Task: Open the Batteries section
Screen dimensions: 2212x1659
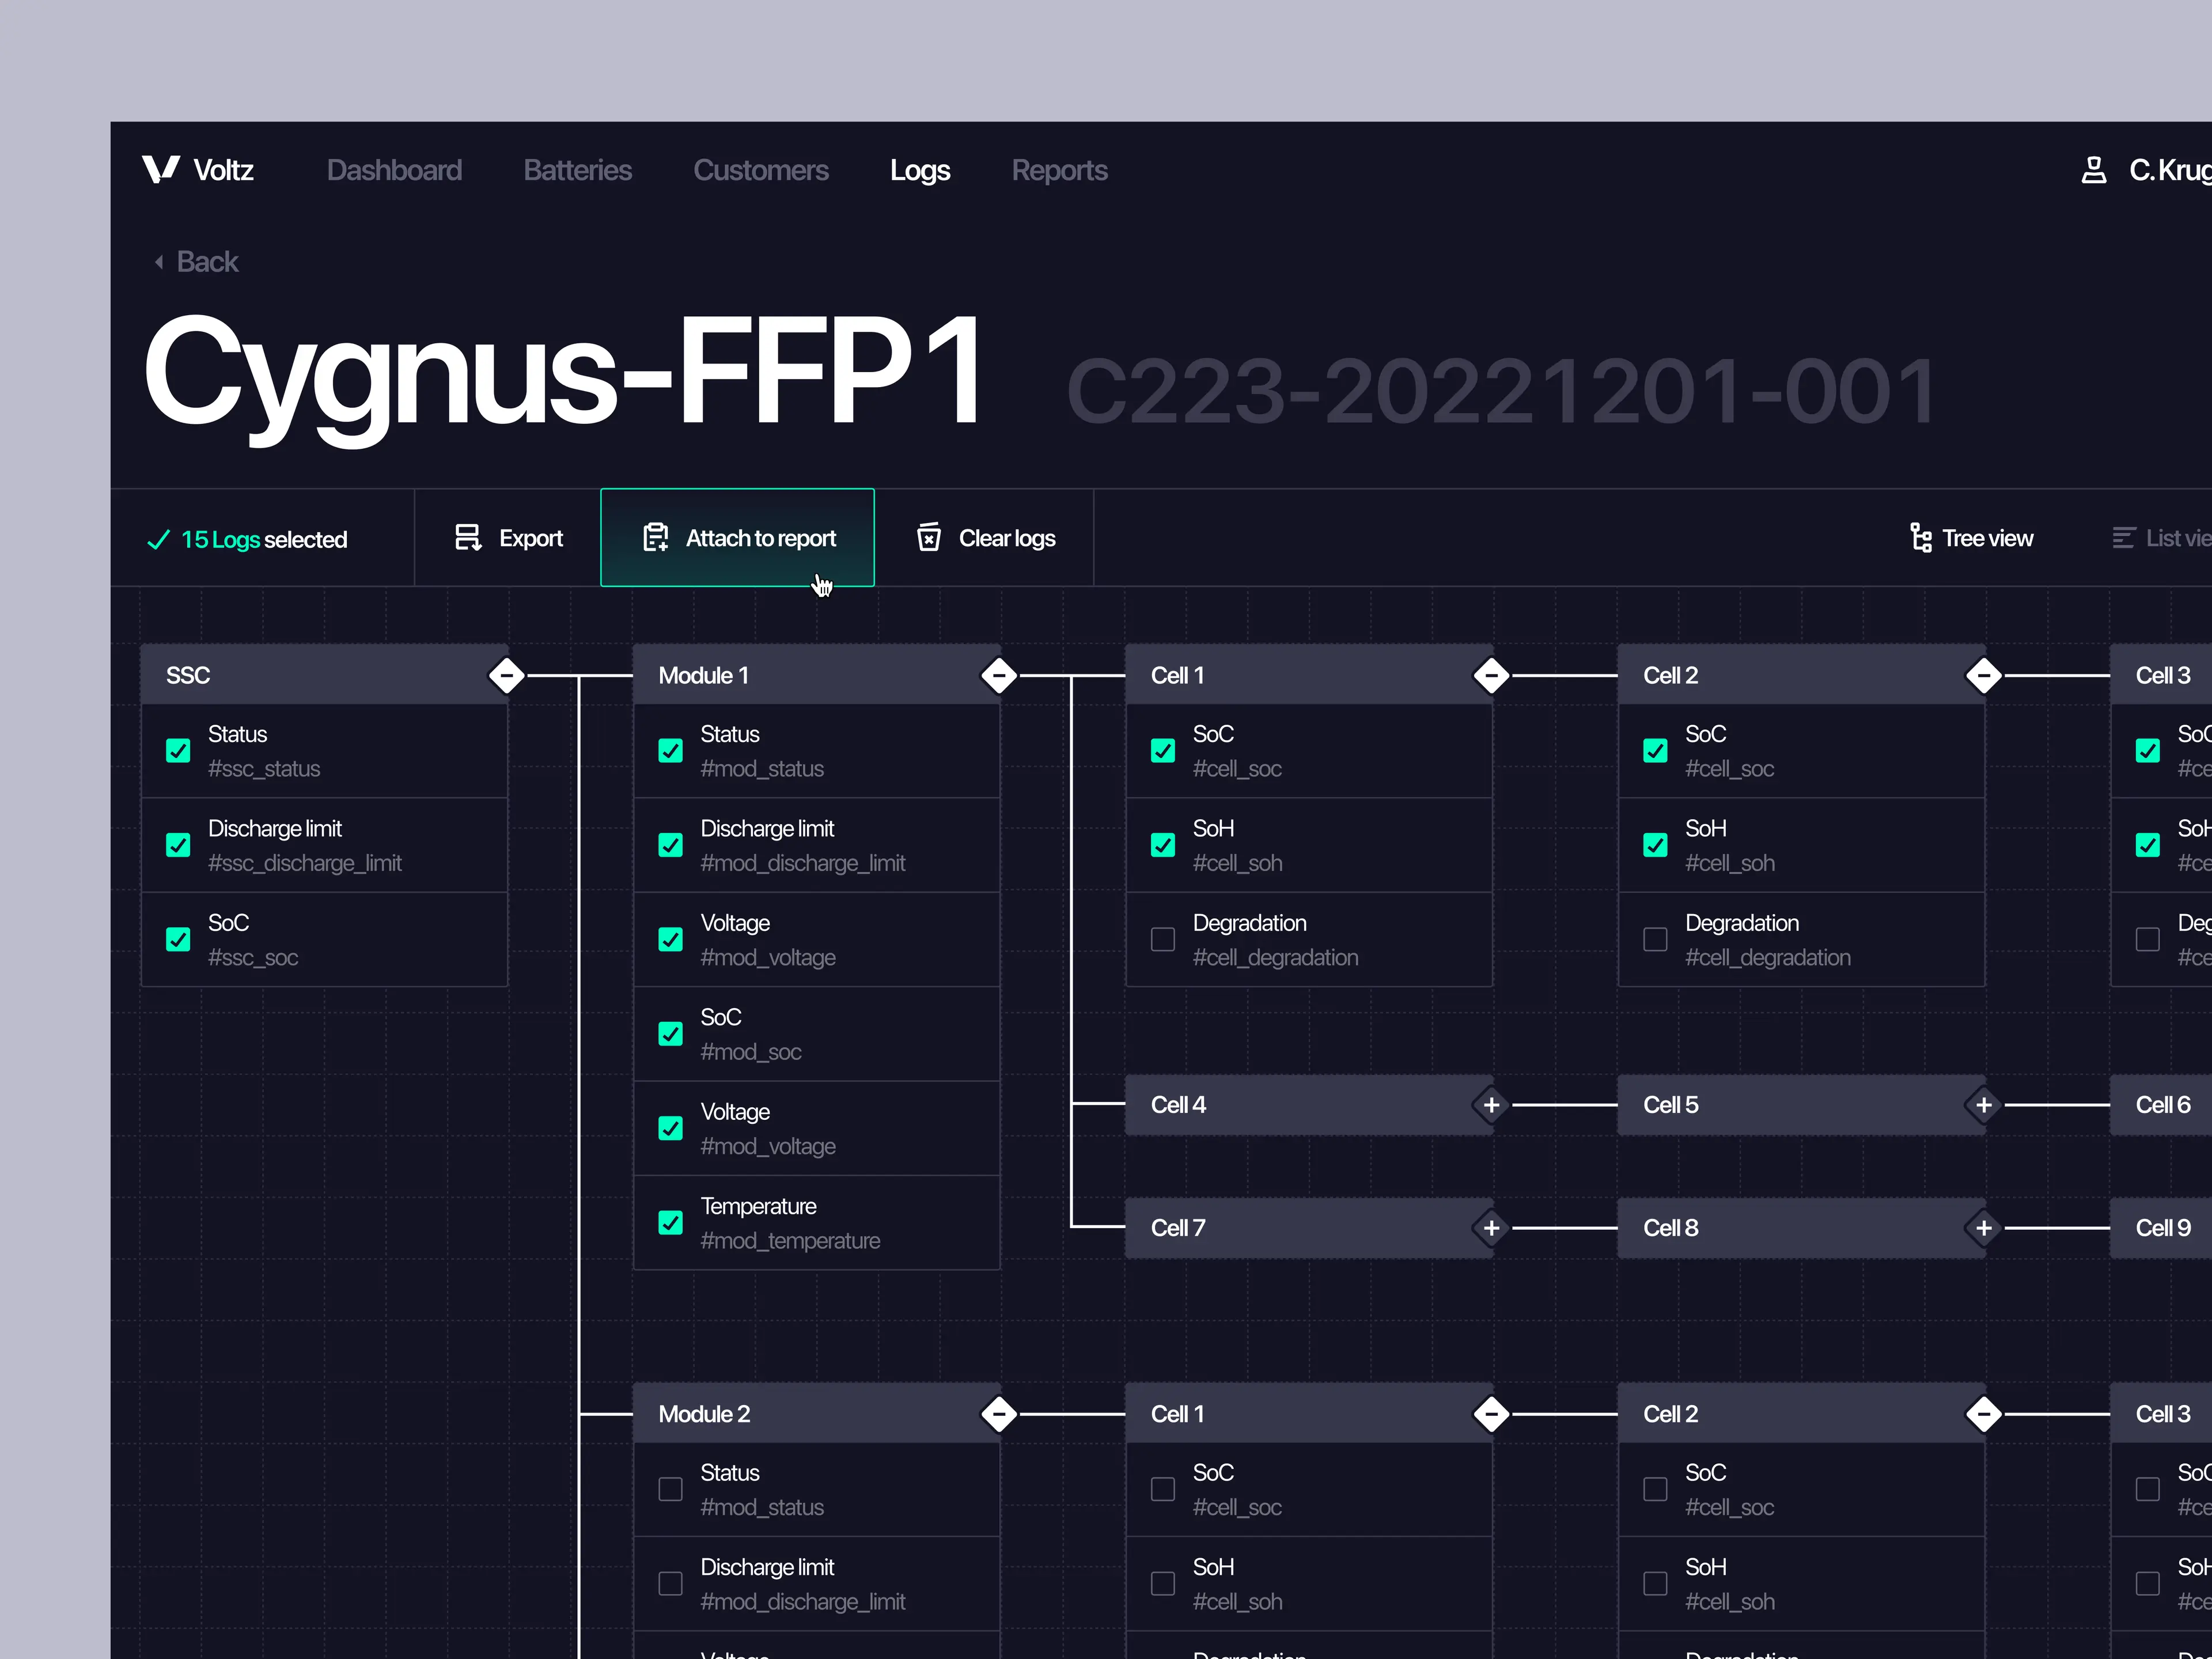Action: coord(577,170)
